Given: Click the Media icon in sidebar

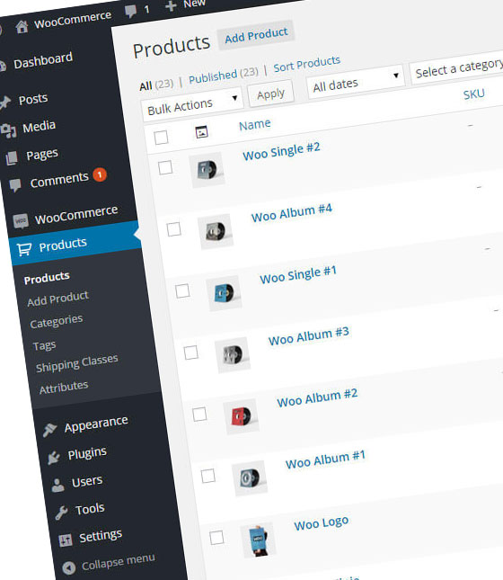Looking at the screenshot, I should pos(8,130).
